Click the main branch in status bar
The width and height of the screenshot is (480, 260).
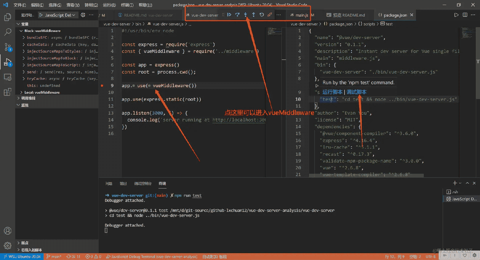click(x=54, y=256)
